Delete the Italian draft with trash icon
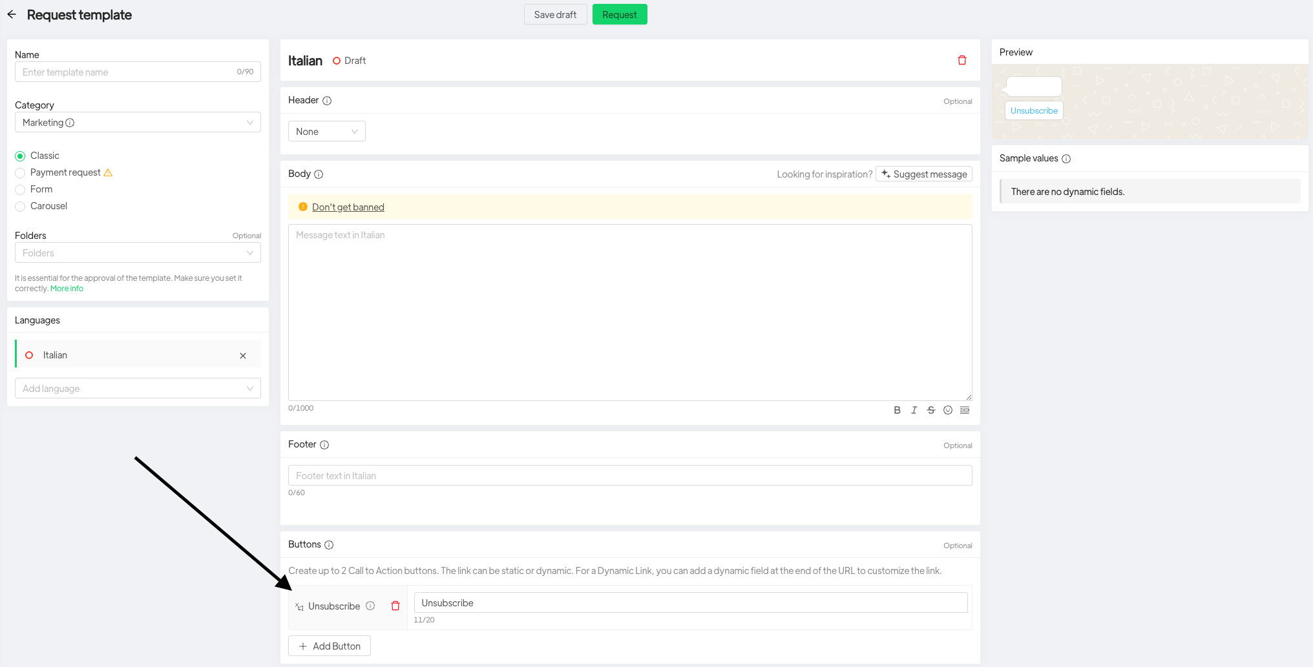This screenshot has width=1313, height=667. 961,60
